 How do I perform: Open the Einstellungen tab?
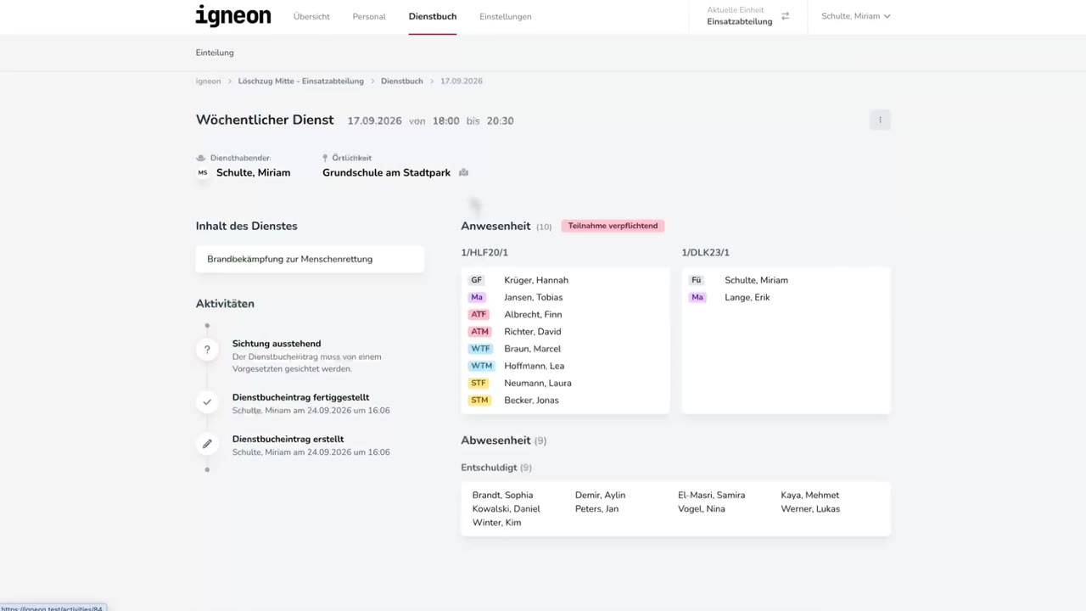[x=506, y=17]
